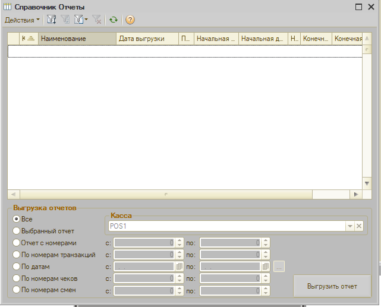Viewport: 381px width, 307px height.
Task: Click the ellipsis button beside date range
Action: [279, 267]
